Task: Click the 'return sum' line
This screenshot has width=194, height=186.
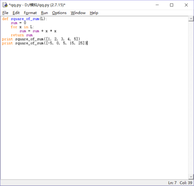Action: tap(22, 35)
